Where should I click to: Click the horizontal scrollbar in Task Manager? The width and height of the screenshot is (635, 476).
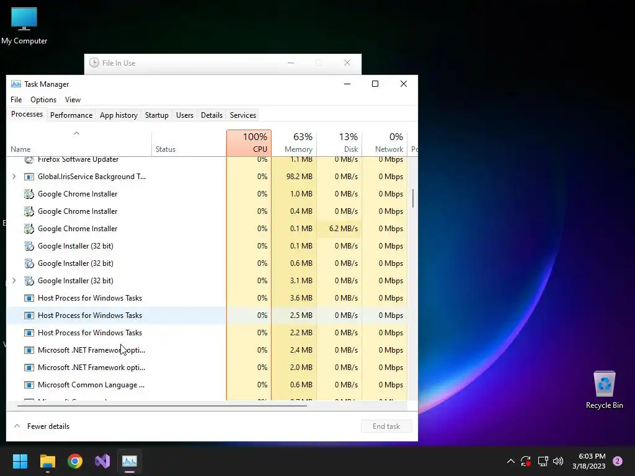[162, 405]
